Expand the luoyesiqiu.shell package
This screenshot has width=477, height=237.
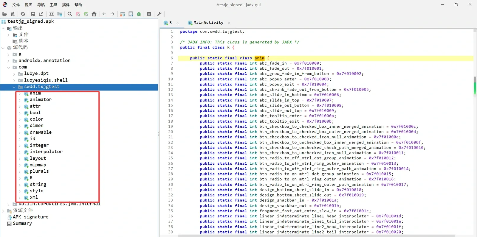pyautogui.click(x=14, y=80)
